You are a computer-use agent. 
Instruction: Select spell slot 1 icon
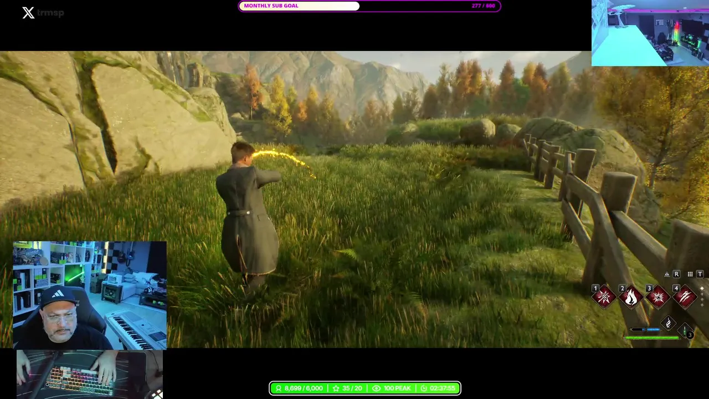click(604, 297)
